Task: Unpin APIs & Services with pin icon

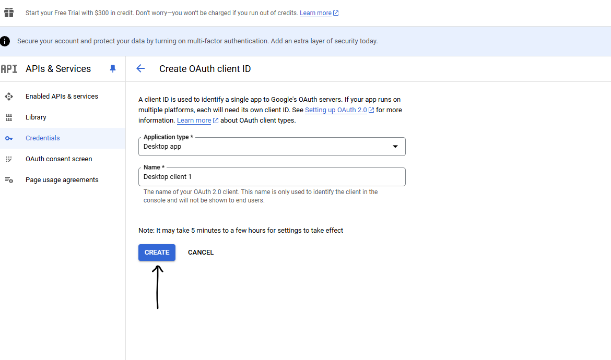Action: coord(113,69)
